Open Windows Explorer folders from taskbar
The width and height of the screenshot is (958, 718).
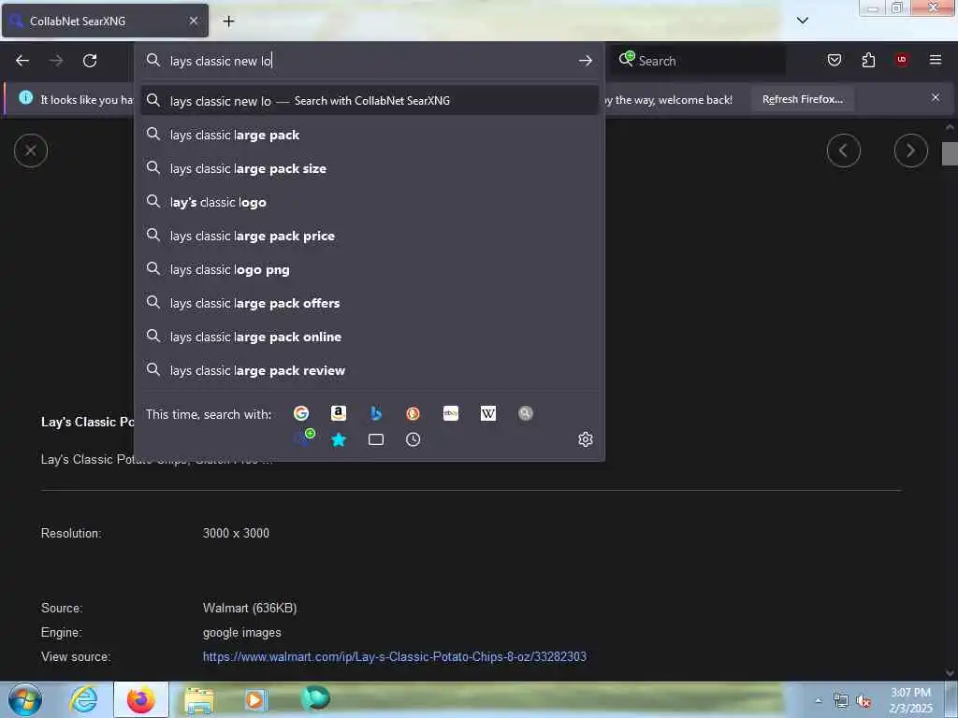[x=198, y=699]
